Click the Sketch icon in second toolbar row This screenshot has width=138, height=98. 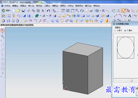point(3,16)
